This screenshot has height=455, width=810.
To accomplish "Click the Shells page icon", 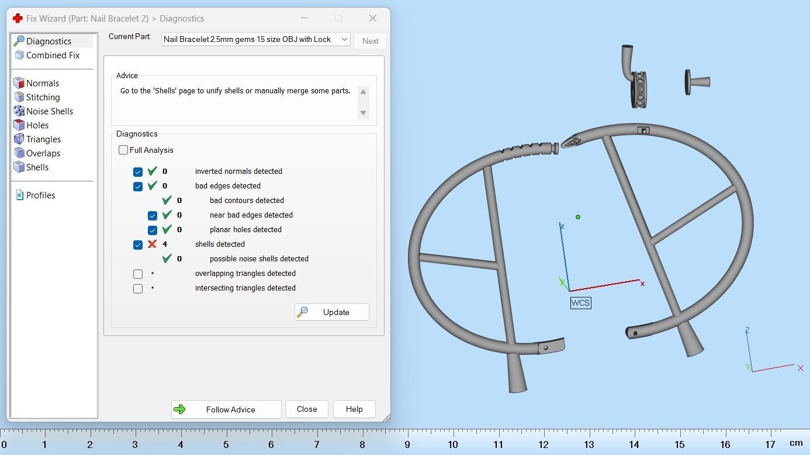I will click(x=19, y=167).
